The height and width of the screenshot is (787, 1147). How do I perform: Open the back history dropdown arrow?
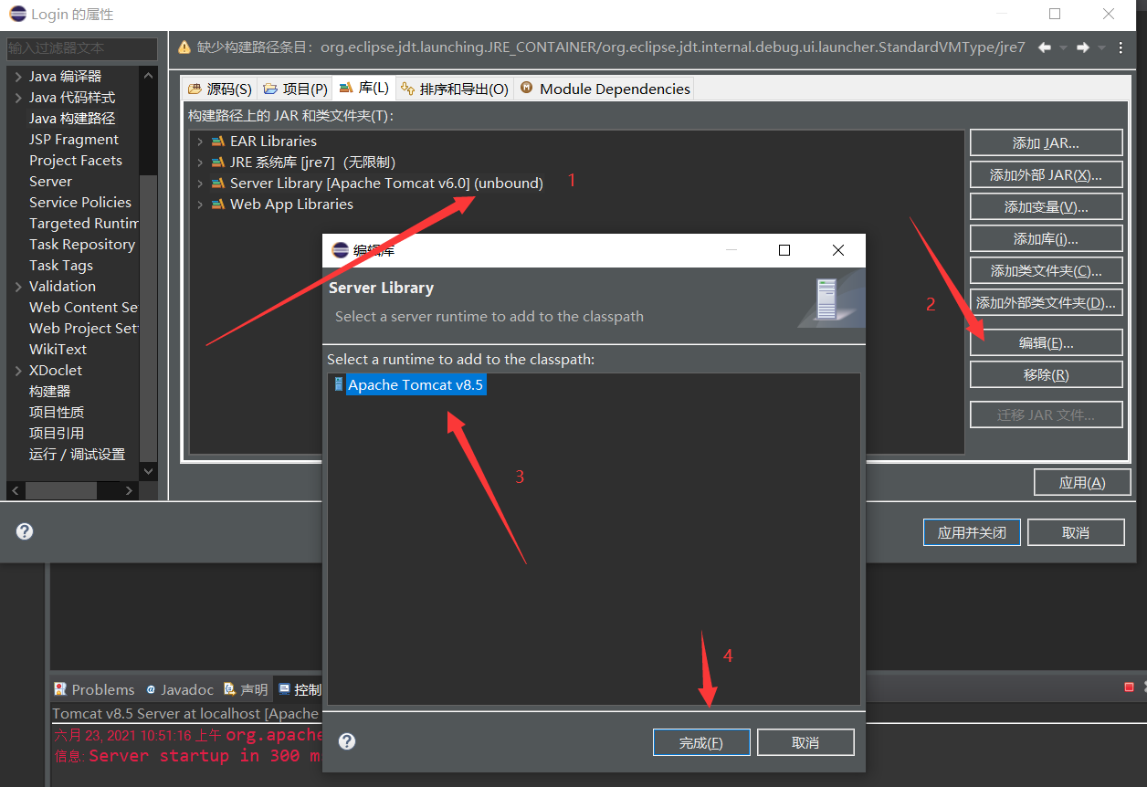tap(1064, 47)
